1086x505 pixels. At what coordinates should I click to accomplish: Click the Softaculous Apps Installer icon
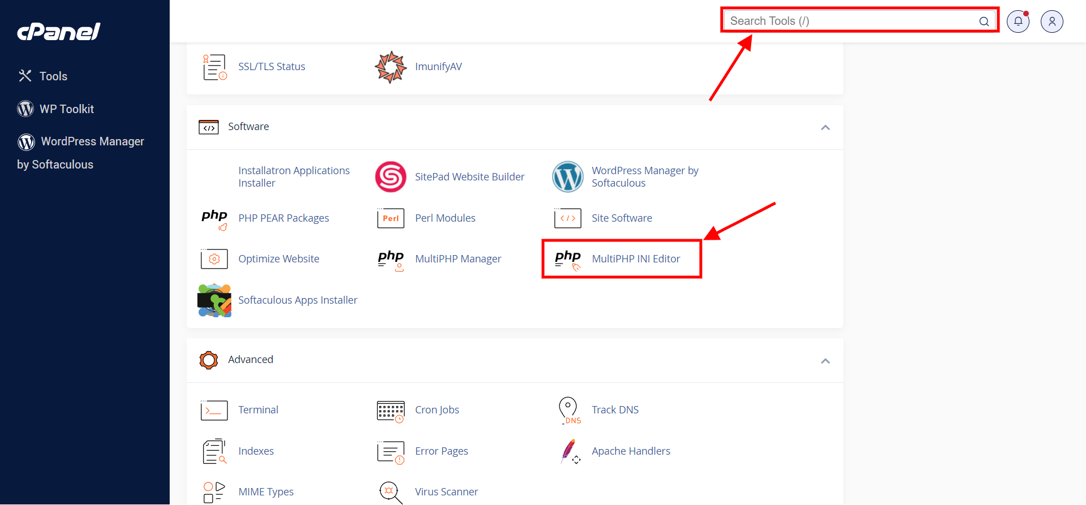214,300
